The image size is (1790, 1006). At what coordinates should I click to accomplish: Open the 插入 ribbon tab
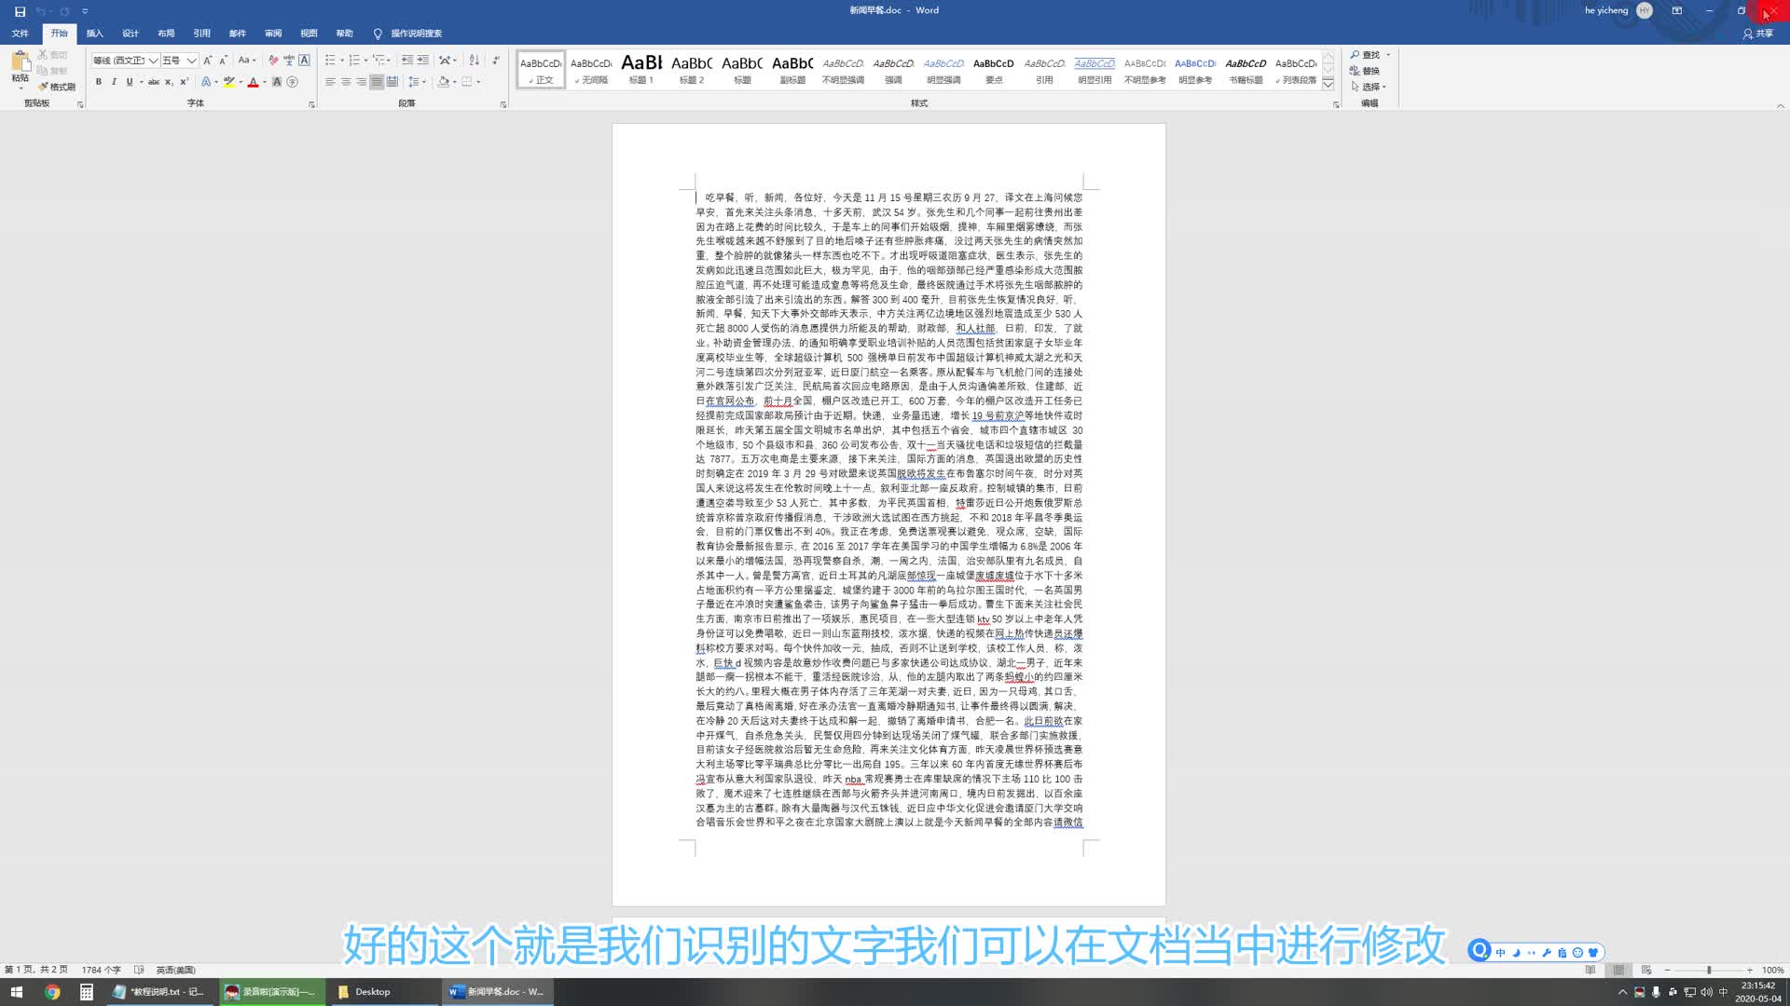pos(95,33)
